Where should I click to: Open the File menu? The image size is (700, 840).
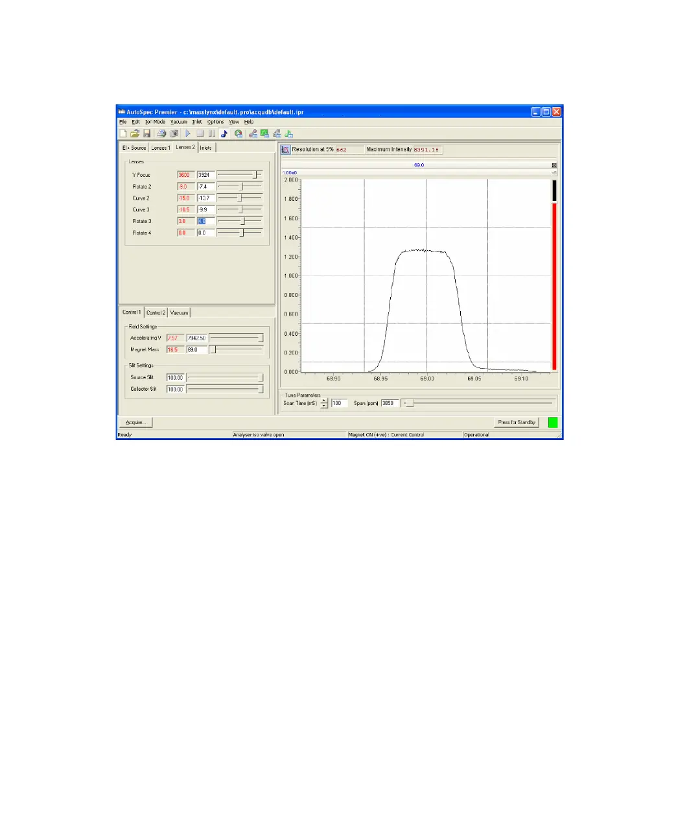point(122,122)
